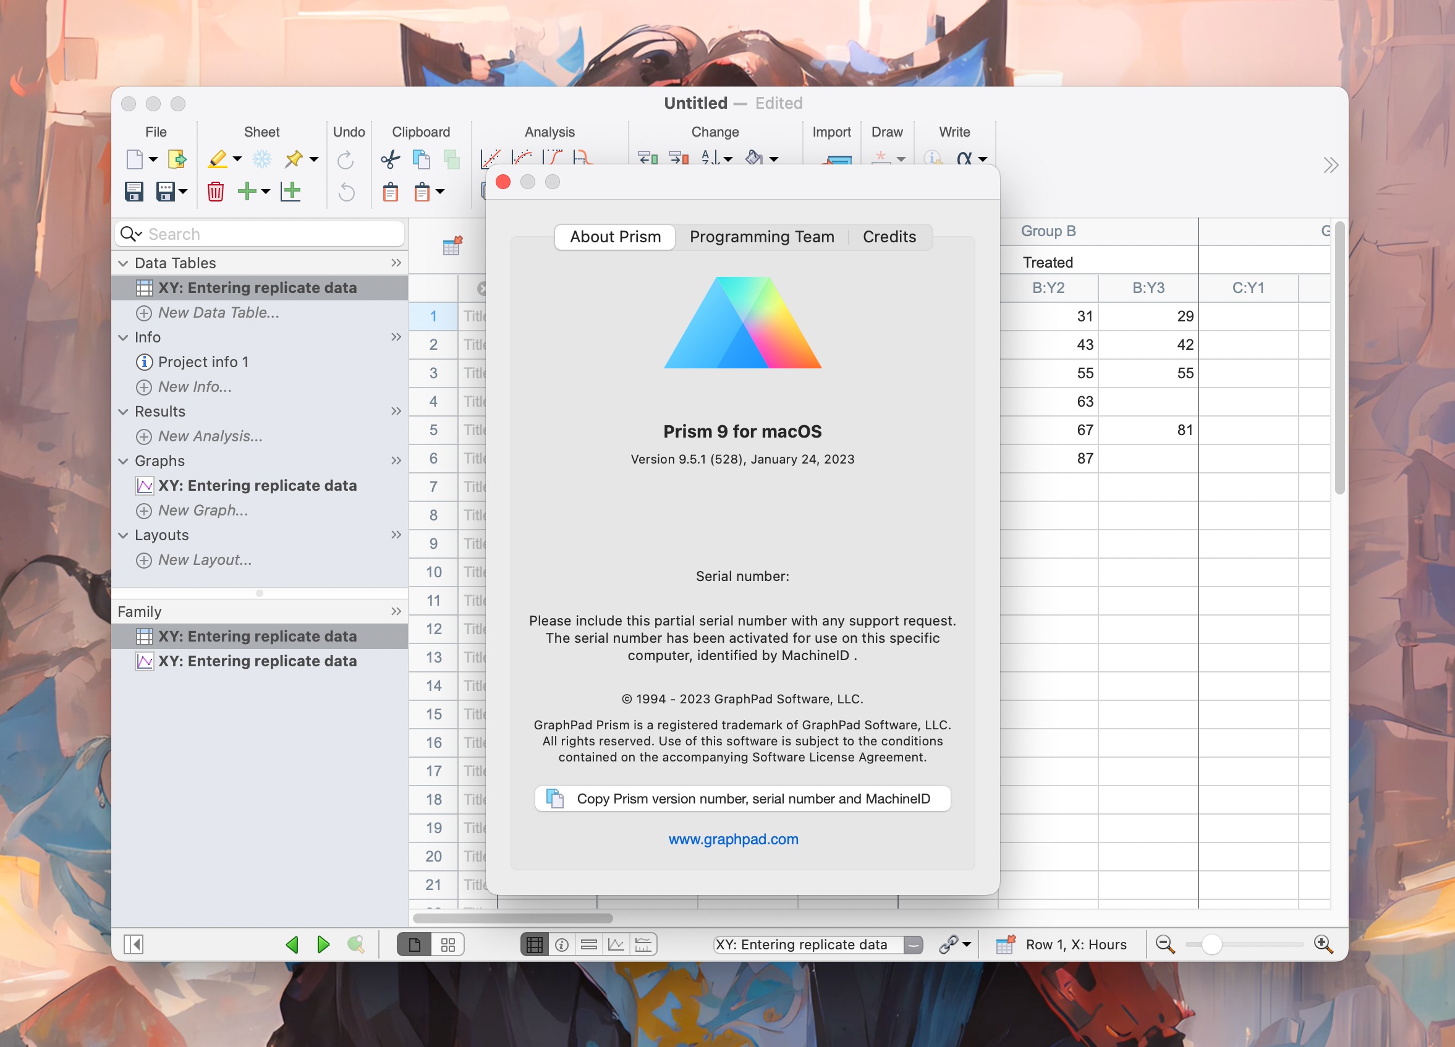
Task: Save the project with the floppy disk icon
Action: tap(134, 191)
